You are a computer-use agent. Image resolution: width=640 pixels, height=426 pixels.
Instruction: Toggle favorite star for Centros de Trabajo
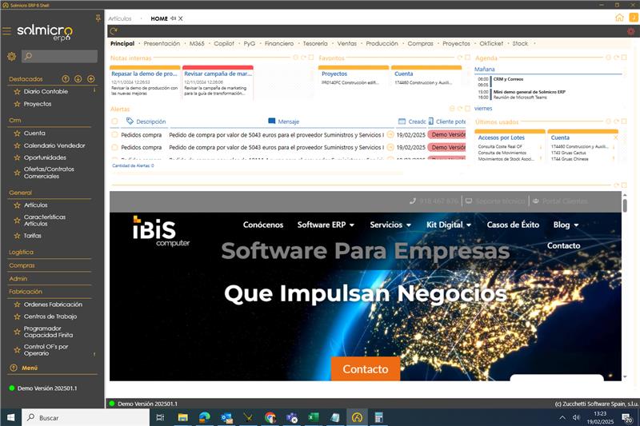click(17, 317)
